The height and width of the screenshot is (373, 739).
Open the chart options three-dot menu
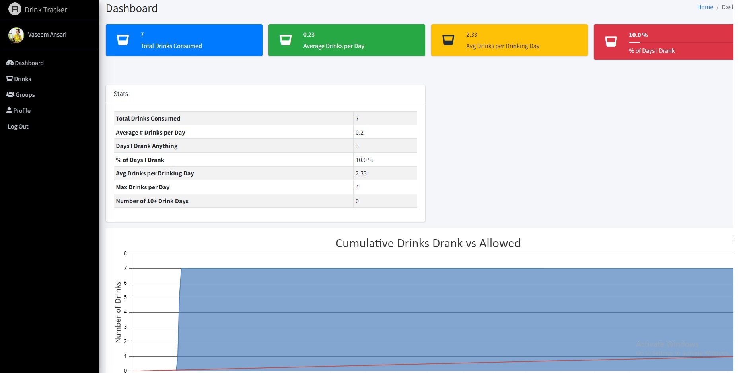pos(732,240)
